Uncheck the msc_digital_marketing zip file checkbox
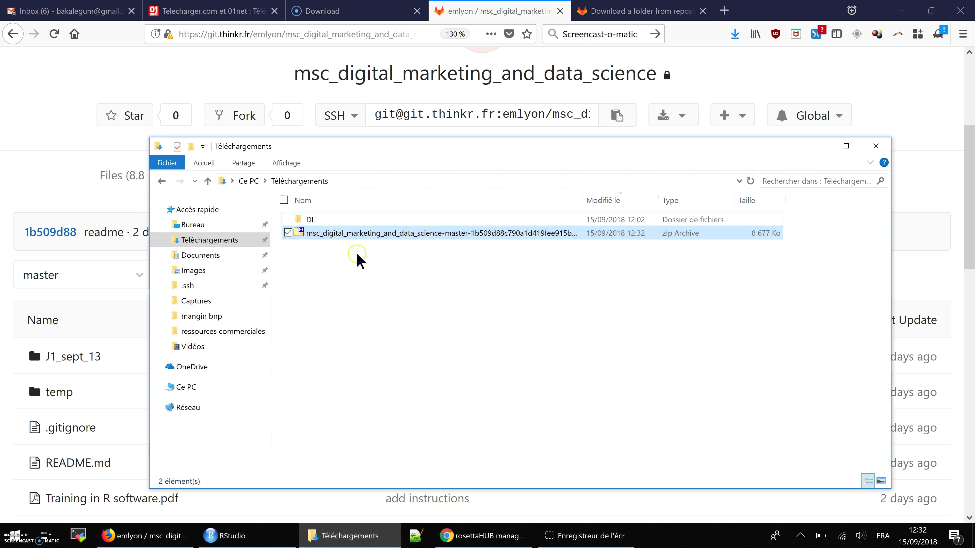 288,233
